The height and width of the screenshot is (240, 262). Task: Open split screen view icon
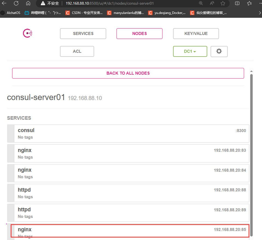click(x=237, y=4)
